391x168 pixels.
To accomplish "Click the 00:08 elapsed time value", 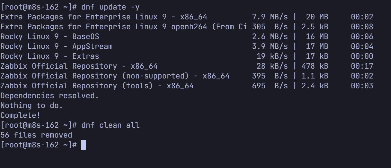I will click(x=362, y=27).
